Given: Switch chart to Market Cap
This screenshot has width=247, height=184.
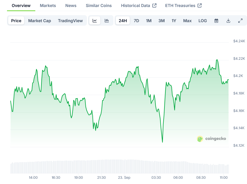Looking at the screenshot, I should click(x=39, y=21).
